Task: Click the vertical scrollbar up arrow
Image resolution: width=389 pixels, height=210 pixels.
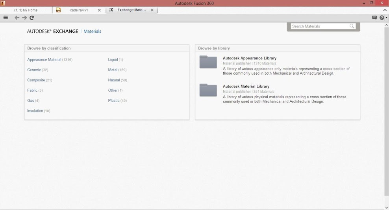Action: click(387, 25)
